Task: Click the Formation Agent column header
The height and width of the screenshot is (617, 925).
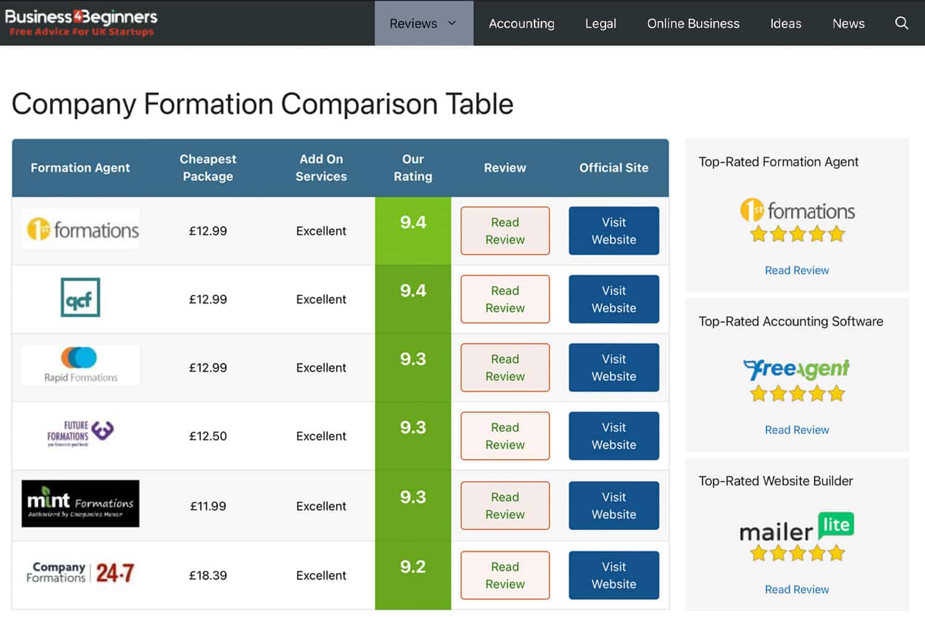Action: click(x=80, y=168)
